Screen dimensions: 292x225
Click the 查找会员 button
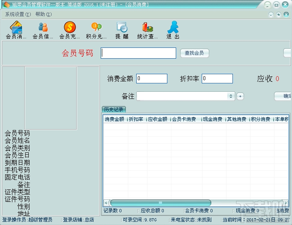tap(195, 53)
